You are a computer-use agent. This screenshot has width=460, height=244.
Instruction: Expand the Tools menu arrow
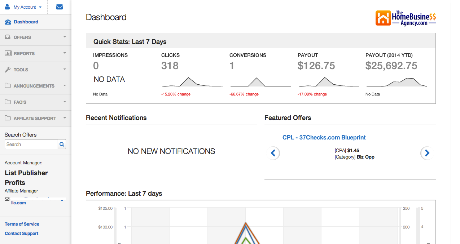click(65, 69)
